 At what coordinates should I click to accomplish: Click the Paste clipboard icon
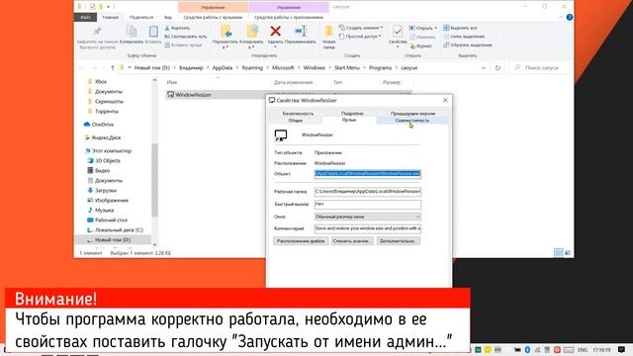153,32
